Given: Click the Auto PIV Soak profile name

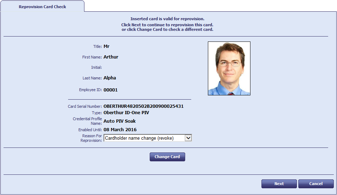Looking at the screenshot, I should point(120,121).
